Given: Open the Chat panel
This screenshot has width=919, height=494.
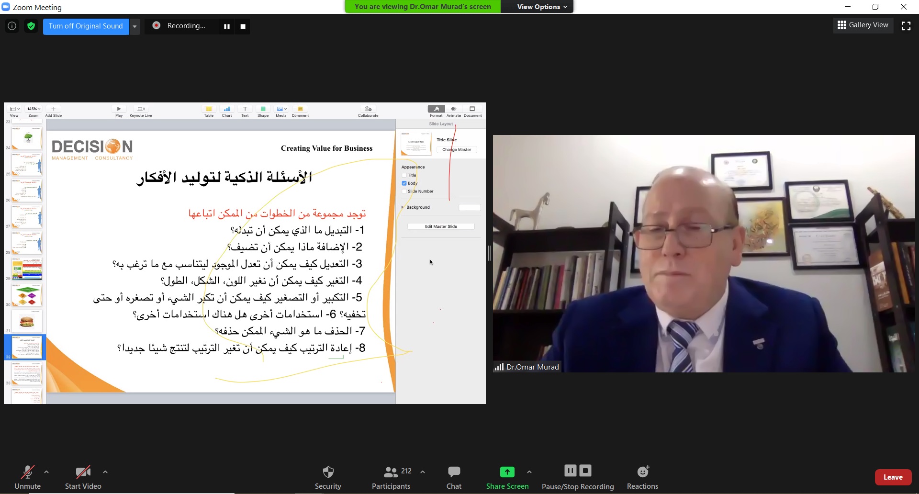Looking at the screenshot, I should [x=454, y=477].
